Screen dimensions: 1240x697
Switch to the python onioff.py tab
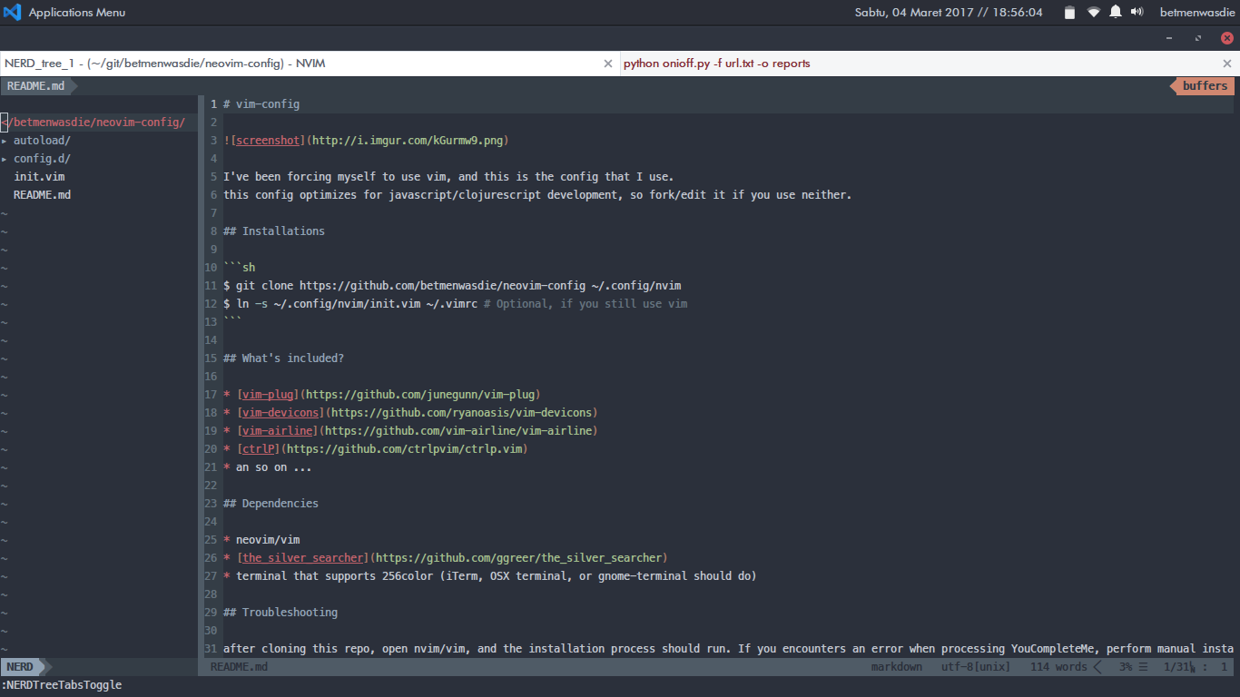pyautogui.click(x=930, y=64)
